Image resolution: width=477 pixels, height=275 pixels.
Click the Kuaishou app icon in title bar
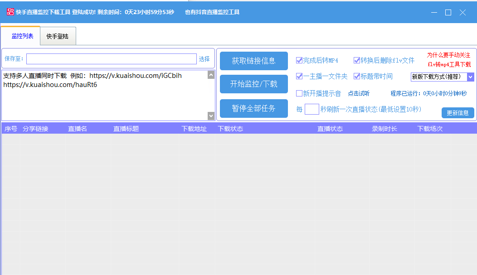click(x=10, y=12)
